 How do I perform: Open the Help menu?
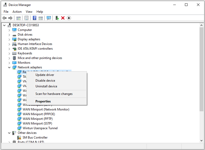(x=40, y=12)
